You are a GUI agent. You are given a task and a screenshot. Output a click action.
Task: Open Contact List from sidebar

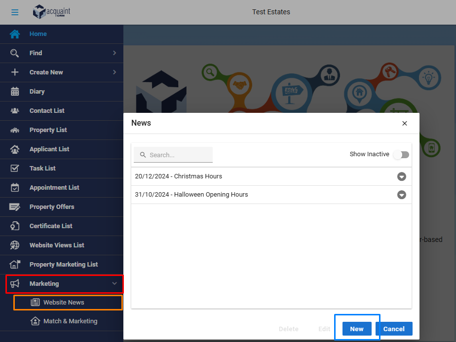(62, 111)
